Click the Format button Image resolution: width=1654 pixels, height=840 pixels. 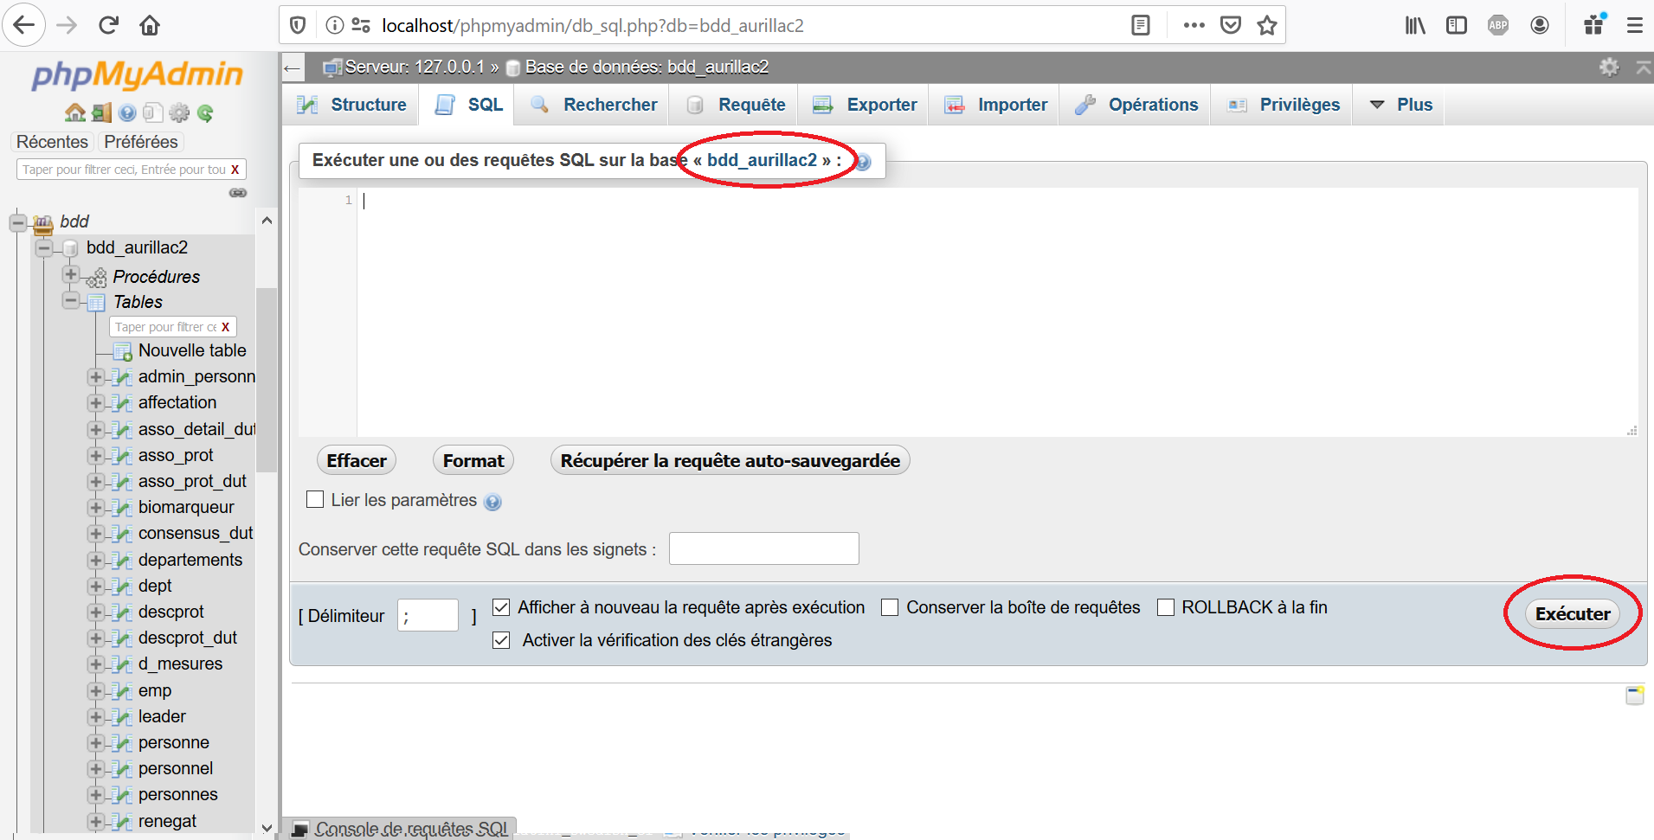click(473, 461)
